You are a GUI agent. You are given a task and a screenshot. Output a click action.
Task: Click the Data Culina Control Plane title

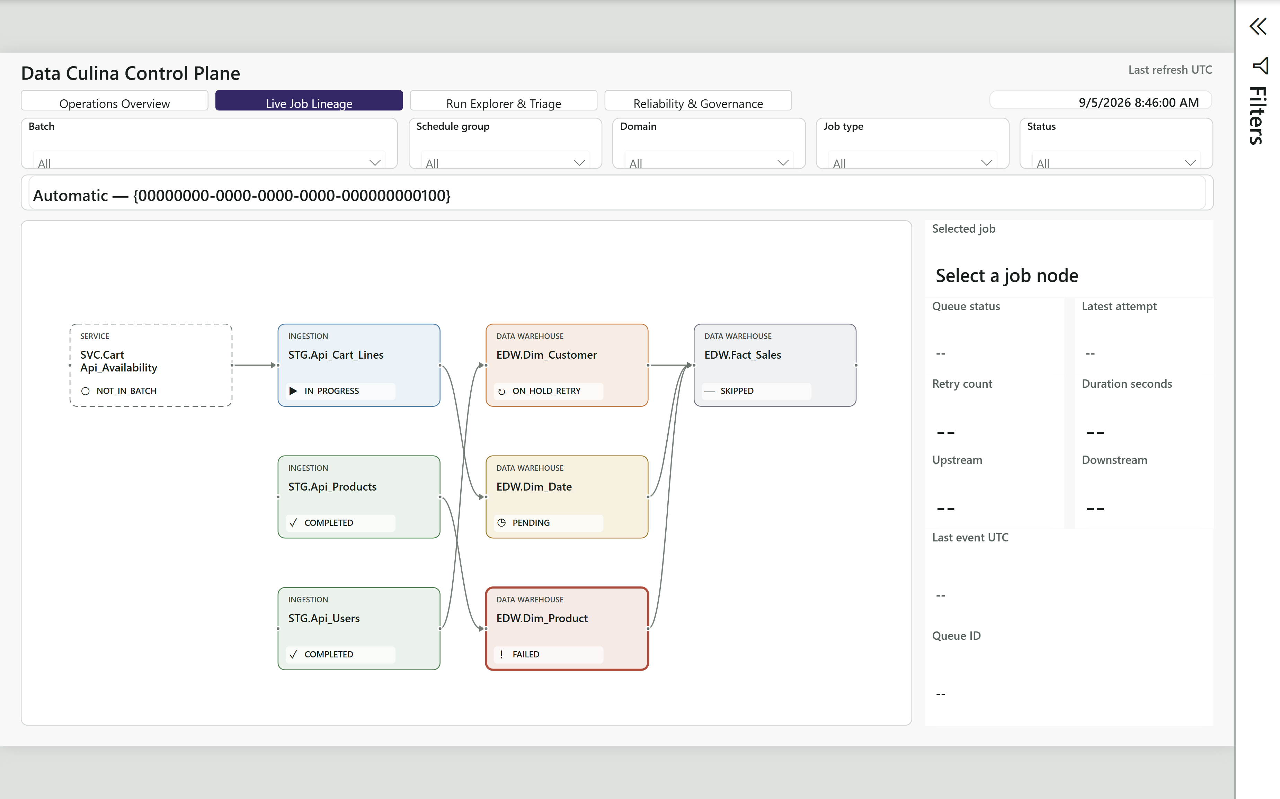pyautogui.click(x=131, y=73)
